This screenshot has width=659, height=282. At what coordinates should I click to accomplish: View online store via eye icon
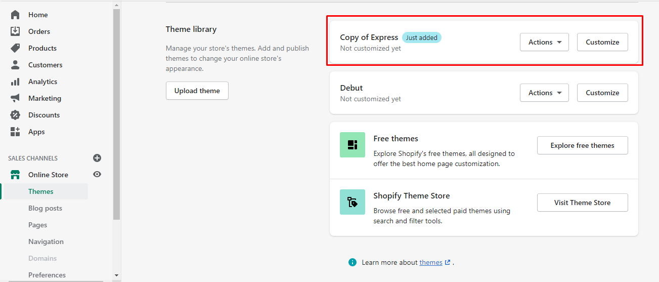click(x=97, y=174)
